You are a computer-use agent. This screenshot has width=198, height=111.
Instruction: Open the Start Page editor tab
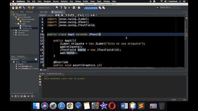(x=44, y=12)
